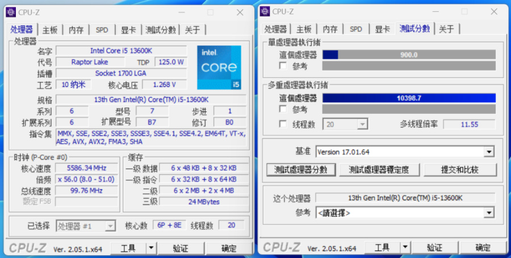Click 提交和比较 button
Screen dimensions: 511x258
[460, 170]
